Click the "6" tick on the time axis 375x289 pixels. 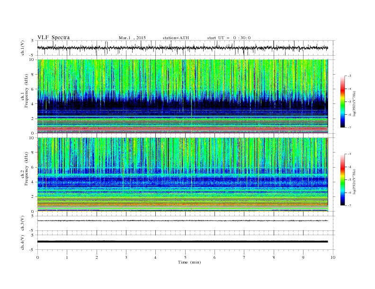pos(214,257)
